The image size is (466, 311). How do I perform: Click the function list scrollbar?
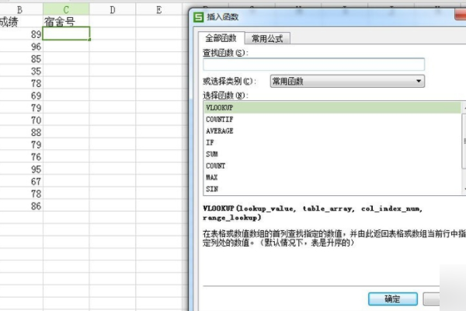(464, 148)
